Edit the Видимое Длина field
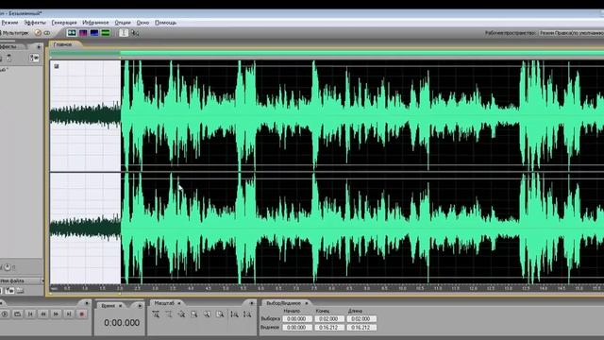Screen dimensions: 604x340 pyautogui.click(x=361, y=328)
